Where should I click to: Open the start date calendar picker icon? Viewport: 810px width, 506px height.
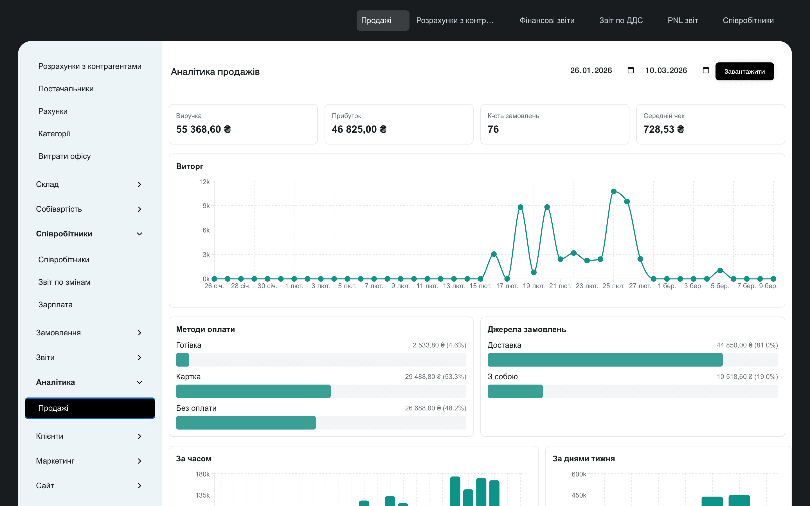[631, 70]
